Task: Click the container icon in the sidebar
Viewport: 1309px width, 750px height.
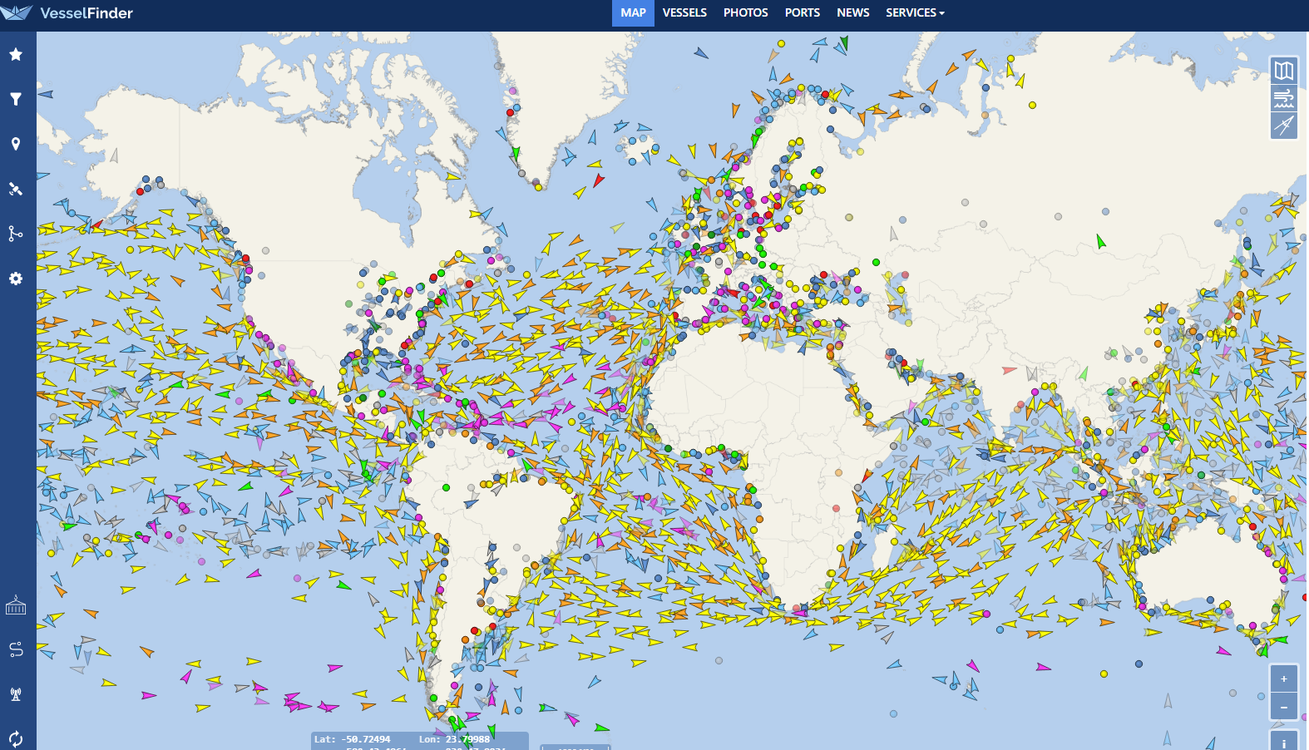Action: pyautogui.click(x=16, y=605)
